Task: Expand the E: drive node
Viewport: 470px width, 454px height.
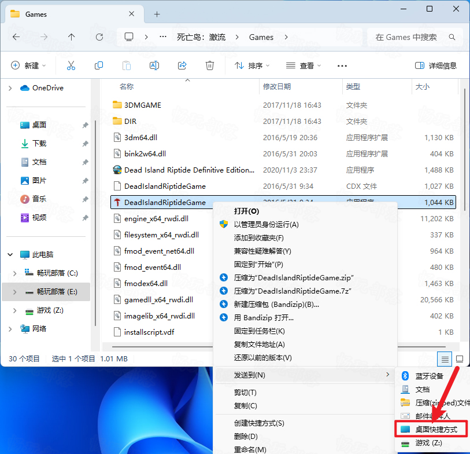Action: click(14, 292)
